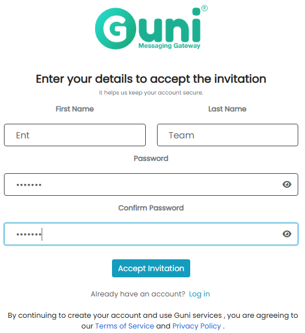Screen dimensions: 305x333
Task: Submit with the Accept Invitation button
Action: pyautogui.click(x=151, y=268)
